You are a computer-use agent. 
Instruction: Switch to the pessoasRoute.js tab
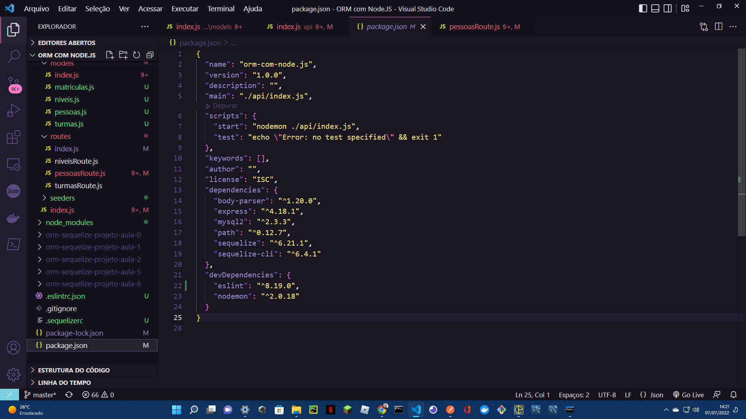click(480, 26)
